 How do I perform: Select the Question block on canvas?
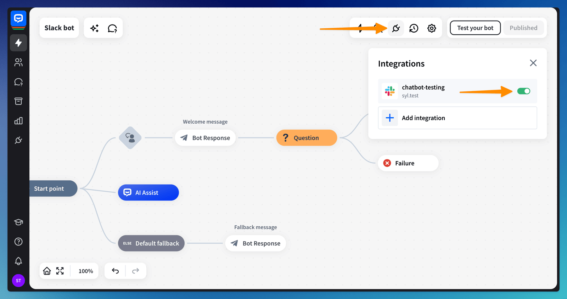tap(307, 138)
